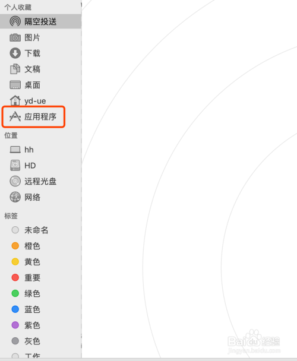Click the empty tag circle for 未命名

[15, 230]
